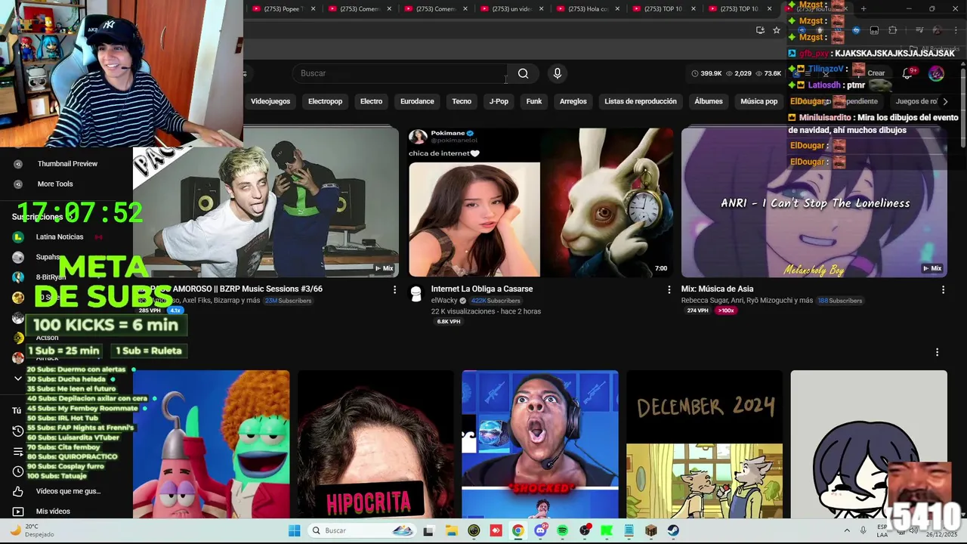Open options menu for Internet La Obliga video
967x544 pixels.
point(669,289)
